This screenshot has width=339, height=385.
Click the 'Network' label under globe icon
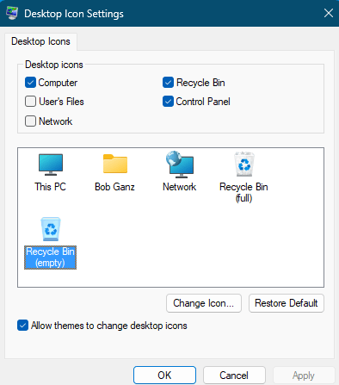coord(180,187)
